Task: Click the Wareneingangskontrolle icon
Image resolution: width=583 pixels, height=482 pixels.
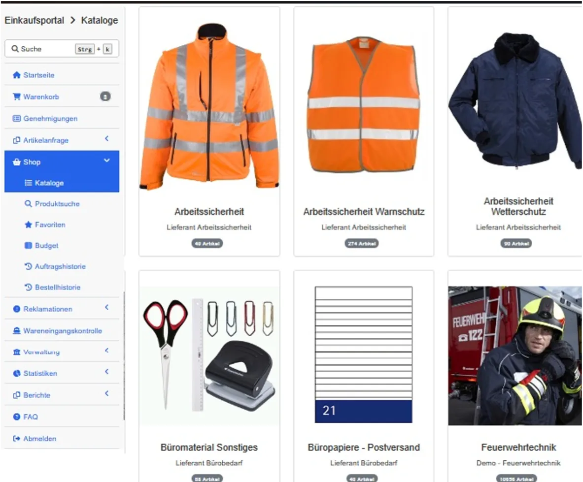Action: [16, 330]
